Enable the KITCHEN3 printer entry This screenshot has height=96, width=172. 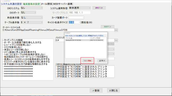pyautogui.click(x=56, y=71)
